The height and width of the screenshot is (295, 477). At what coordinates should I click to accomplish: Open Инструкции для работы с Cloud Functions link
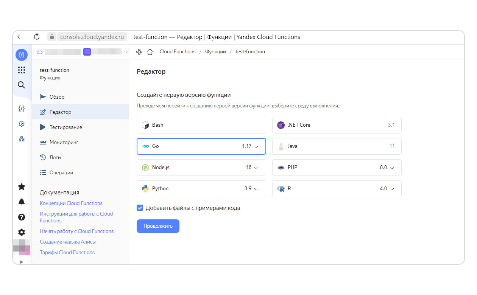[76, 217]
